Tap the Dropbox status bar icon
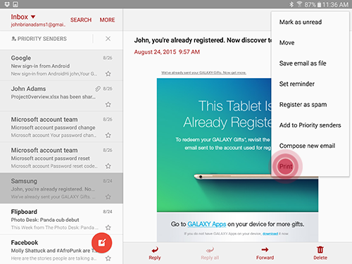352x264 pixels. [7, 4]
